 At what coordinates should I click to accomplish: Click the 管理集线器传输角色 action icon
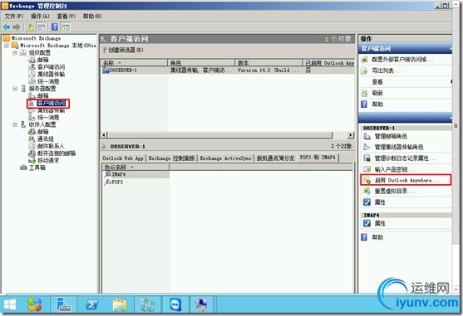[x=367, y=147]
